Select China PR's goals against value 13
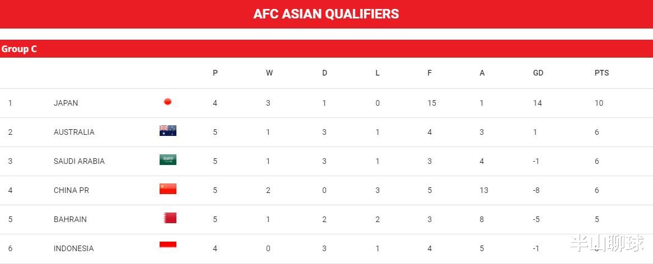This screenshot has height=264, width=653. [x=484, y=190]
